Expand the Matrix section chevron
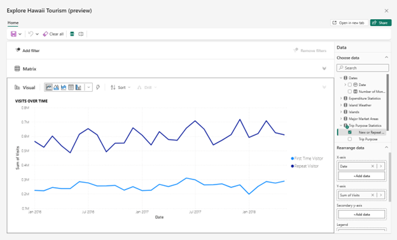Viewport: 397px width, 240px height. (x=324, y=69)
